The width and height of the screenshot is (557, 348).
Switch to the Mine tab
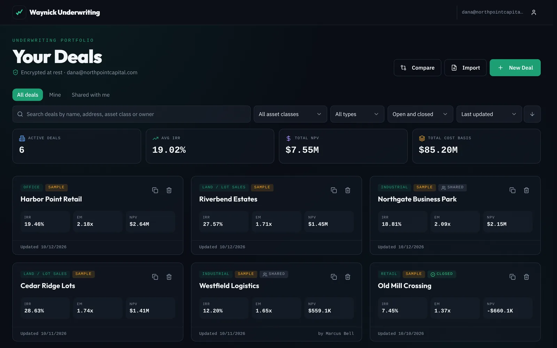point(55,95)
